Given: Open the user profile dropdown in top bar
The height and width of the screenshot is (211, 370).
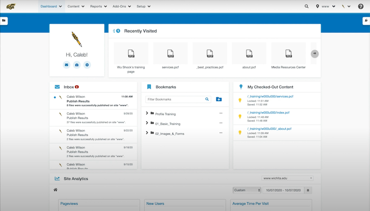Looking at the screenshot, I should pos(346,6).
